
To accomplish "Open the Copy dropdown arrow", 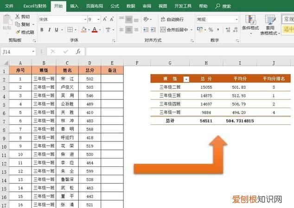I will [x=33, y=24].
